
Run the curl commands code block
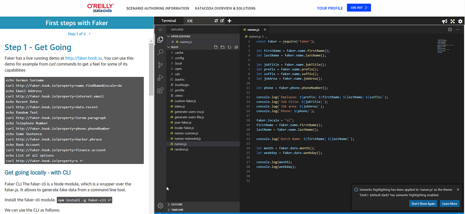(x=74, y=121)
